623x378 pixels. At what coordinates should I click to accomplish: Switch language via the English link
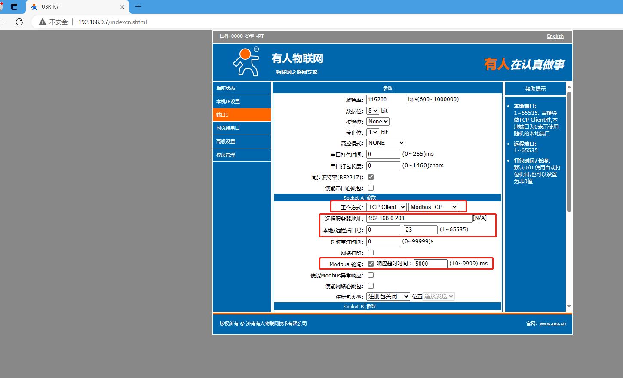tap(555, 36)
